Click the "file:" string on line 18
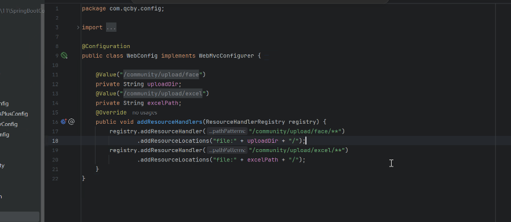 pos(225,140)
